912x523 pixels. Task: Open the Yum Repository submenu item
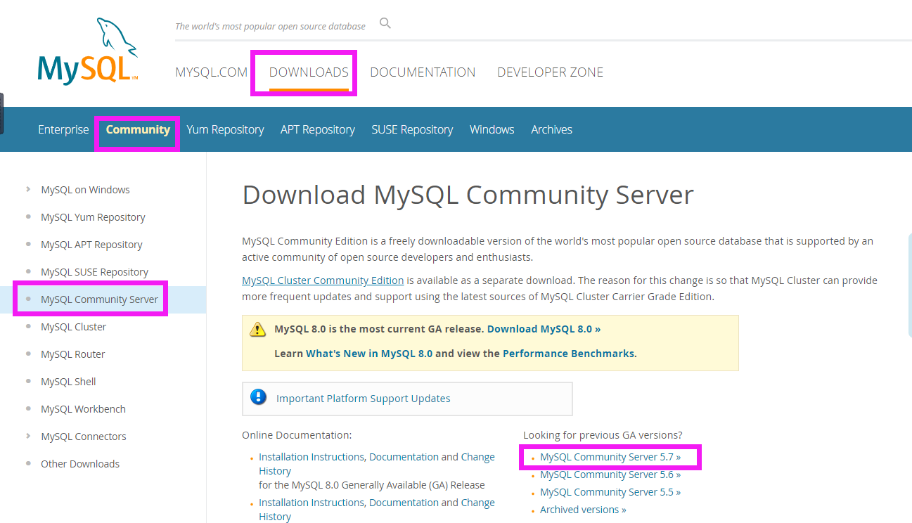[225, 129]
